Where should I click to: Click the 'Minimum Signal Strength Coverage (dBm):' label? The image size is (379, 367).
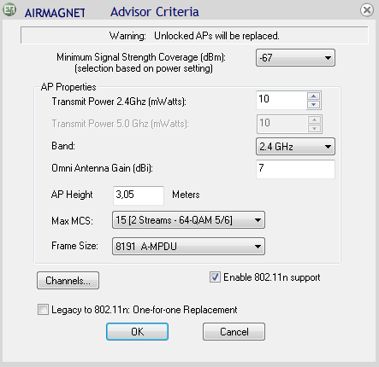[x=141, y=57]
